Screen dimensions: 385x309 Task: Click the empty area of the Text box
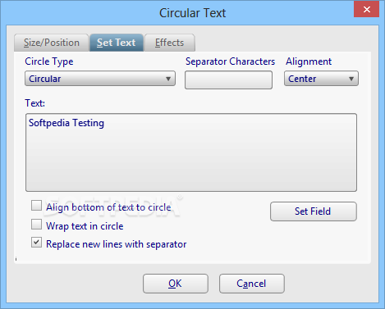pyautogui.click(x=191, y=161)
